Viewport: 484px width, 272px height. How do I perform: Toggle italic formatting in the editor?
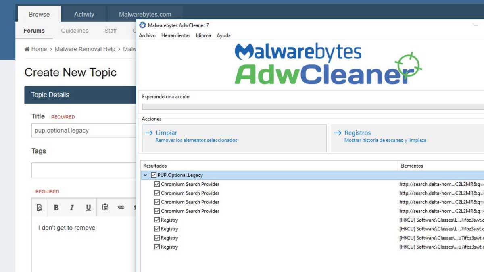(72, 208)
